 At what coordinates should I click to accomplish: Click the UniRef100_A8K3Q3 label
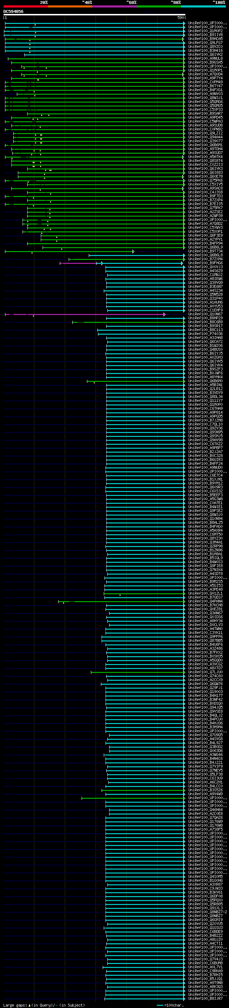click(205, 987)
